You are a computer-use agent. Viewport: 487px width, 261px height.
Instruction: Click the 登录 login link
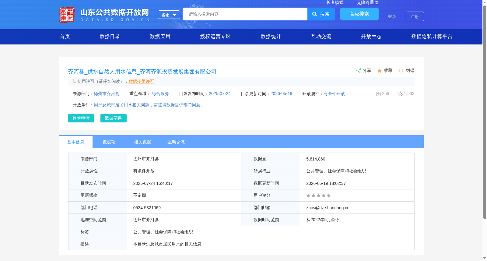(x=392, y=16)
